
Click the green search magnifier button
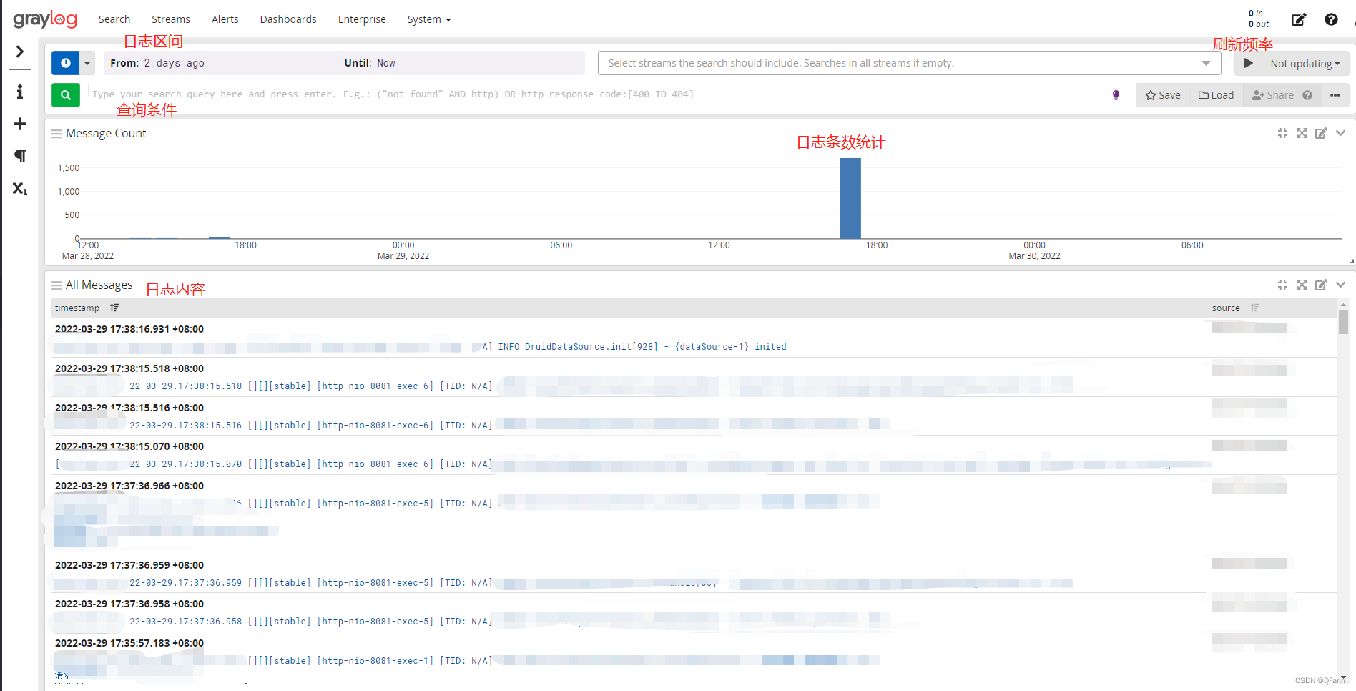click(65, 94)
